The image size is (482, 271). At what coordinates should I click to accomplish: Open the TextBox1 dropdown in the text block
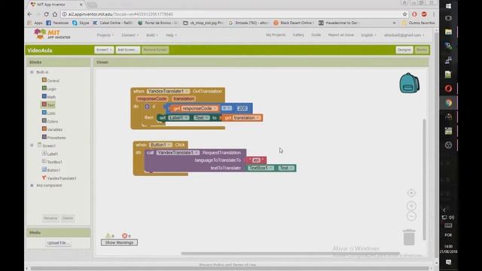coord(261,168)
